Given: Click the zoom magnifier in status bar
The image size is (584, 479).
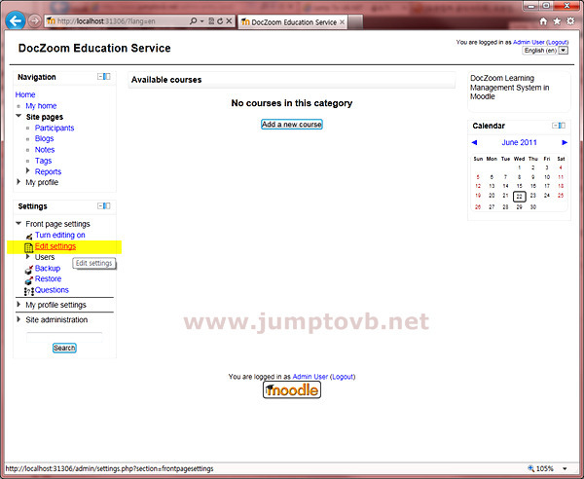Looking at the screenshot, I should [x=531, y=468].
